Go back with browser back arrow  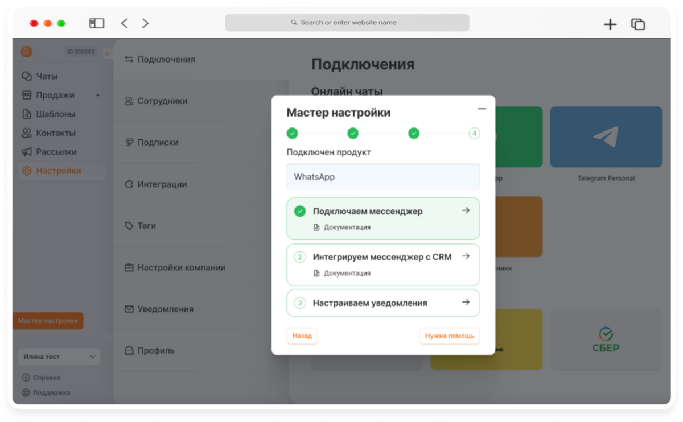point(124,23)
